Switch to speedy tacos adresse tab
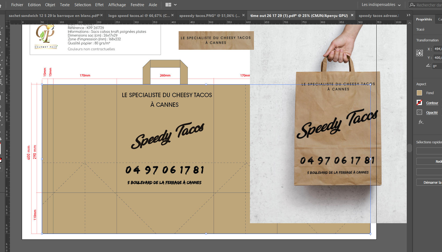 point(379,16)
